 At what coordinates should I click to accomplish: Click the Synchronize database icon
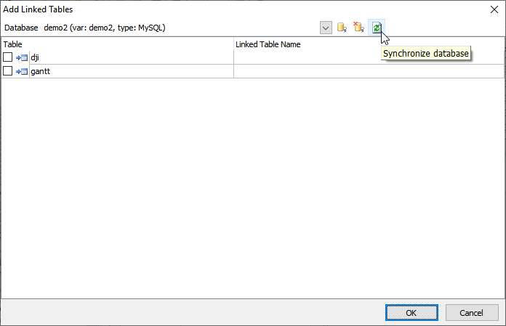point(377,28)
